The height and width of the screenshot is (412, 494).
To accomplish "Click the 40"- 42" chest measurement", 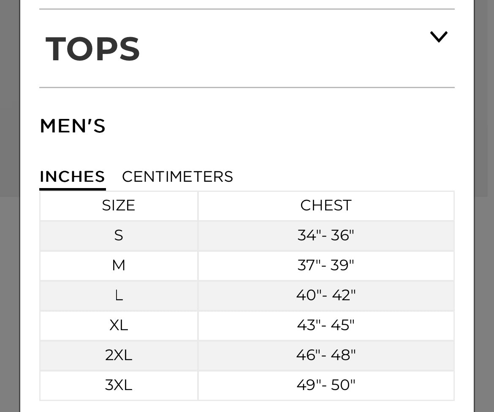I will tap(326, 295).
